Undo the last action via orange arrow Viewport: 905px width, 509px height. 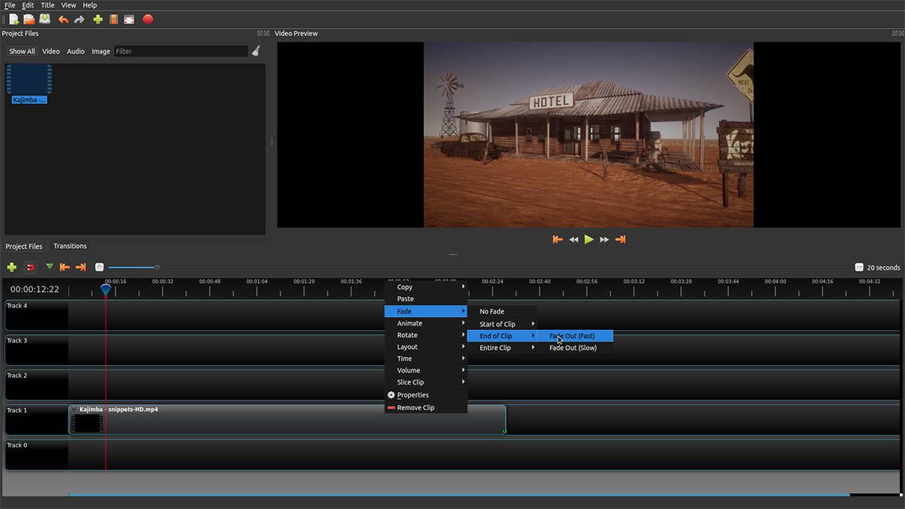(x=63, y=20)
